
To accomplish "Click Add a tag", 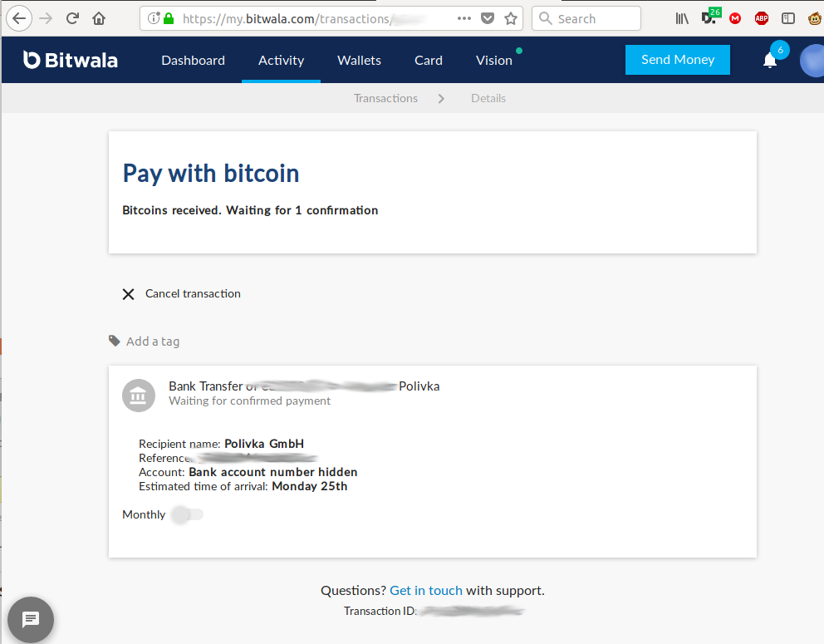I will [153, 342].
